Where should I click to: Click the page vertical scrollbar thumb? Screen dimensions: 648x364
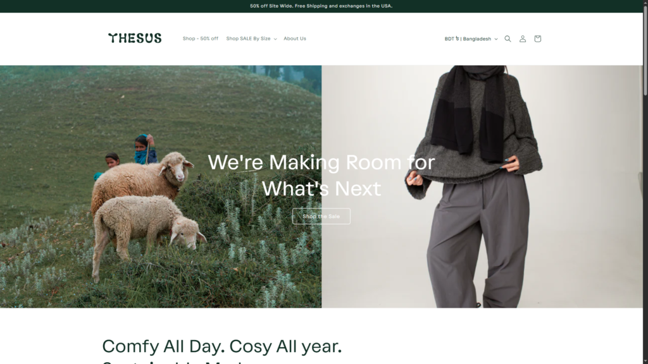coord(645,48)
